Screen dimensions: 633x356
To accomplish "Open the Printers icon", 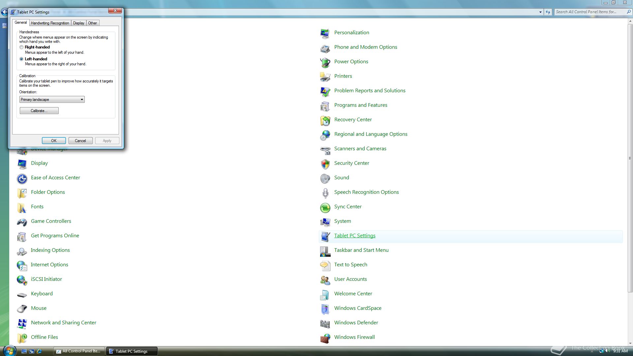I will tap(325, 76).
